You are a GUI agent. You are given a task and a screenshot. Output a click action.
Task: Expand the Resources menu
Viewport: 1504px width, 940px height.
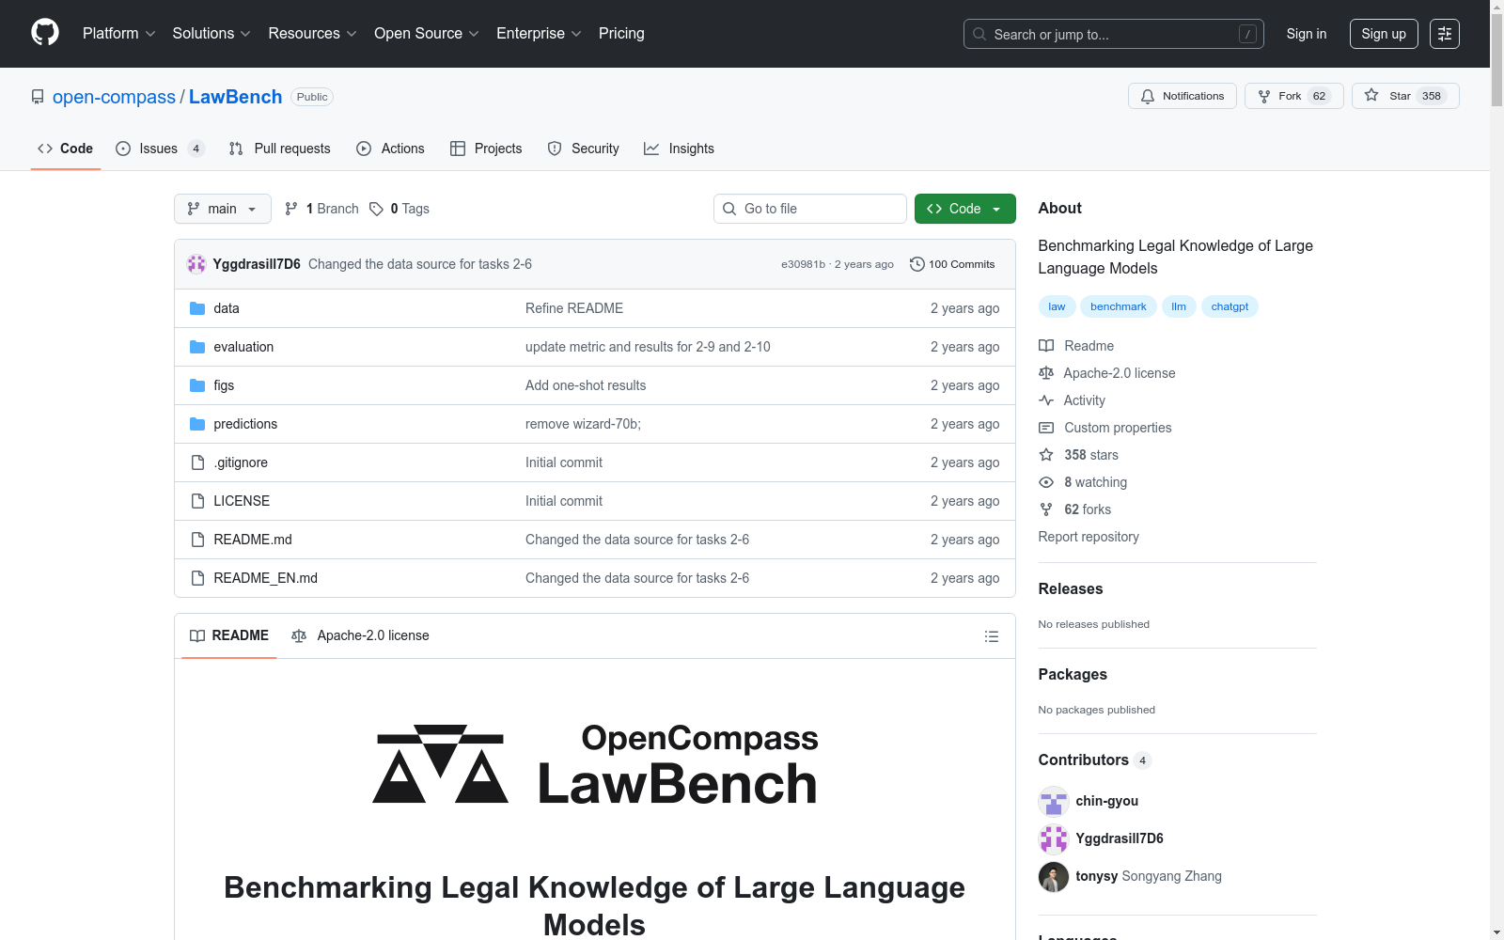point(312,34)
